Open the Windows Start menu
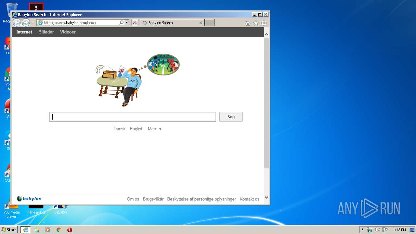 click(x=9, y=230)
